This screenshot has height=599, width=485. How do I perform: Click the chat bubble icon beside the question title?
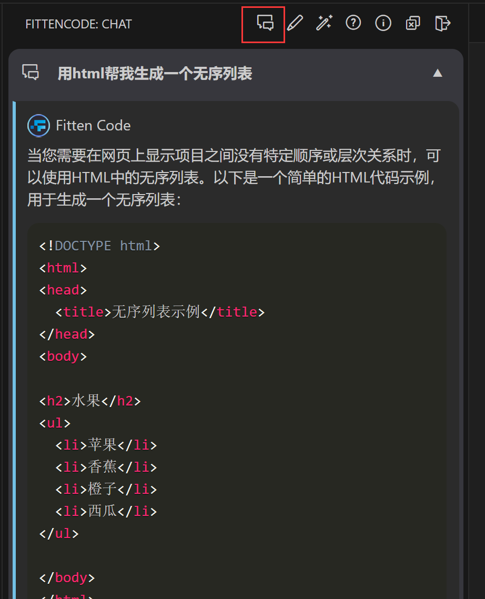(x=30, y=73)
